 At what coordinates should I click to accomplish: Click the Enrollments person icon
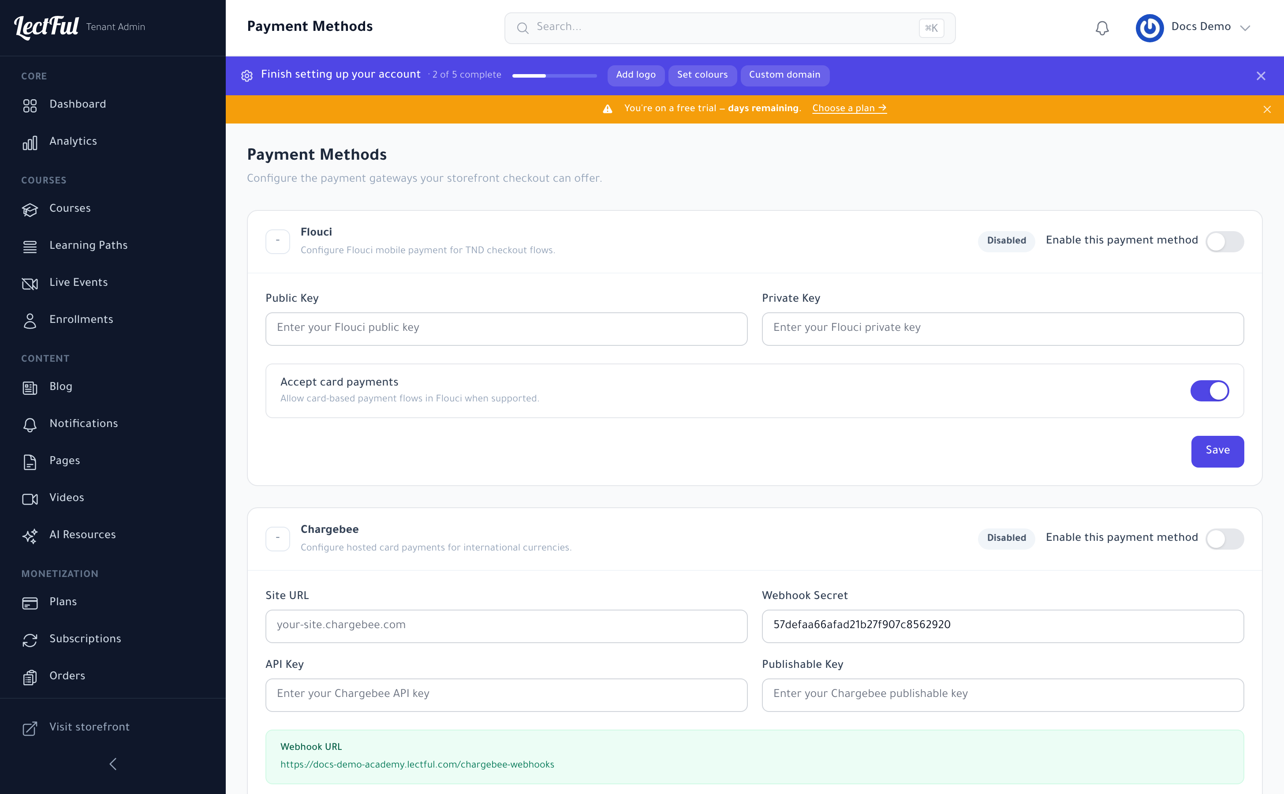30,320
